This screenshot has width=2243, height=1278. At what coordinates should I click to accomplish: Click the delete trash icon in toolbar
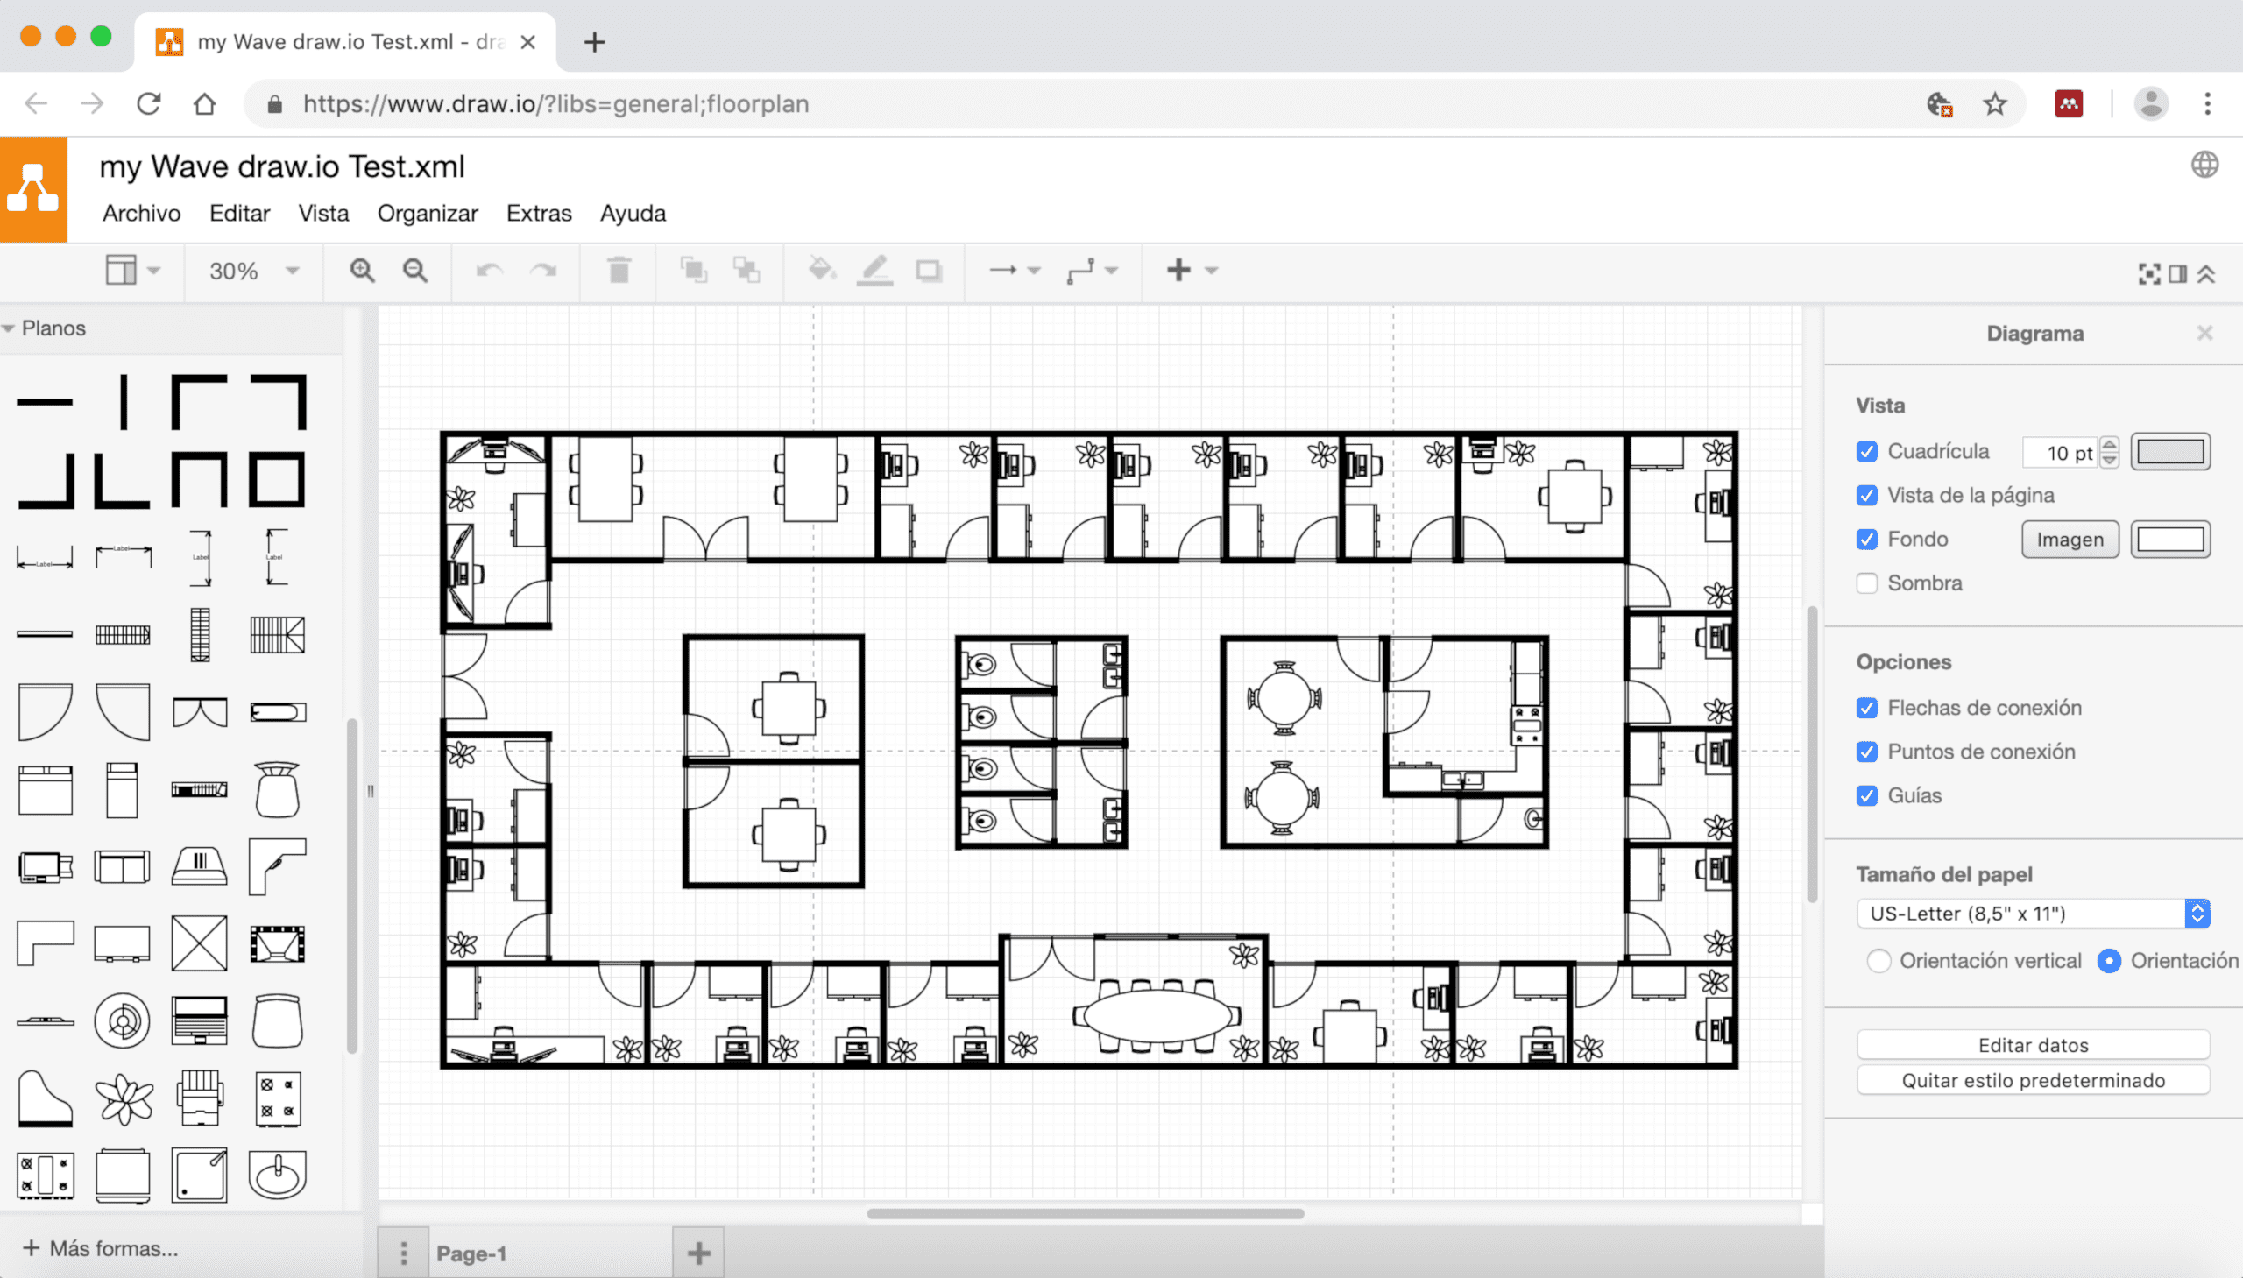click(619, 271)
